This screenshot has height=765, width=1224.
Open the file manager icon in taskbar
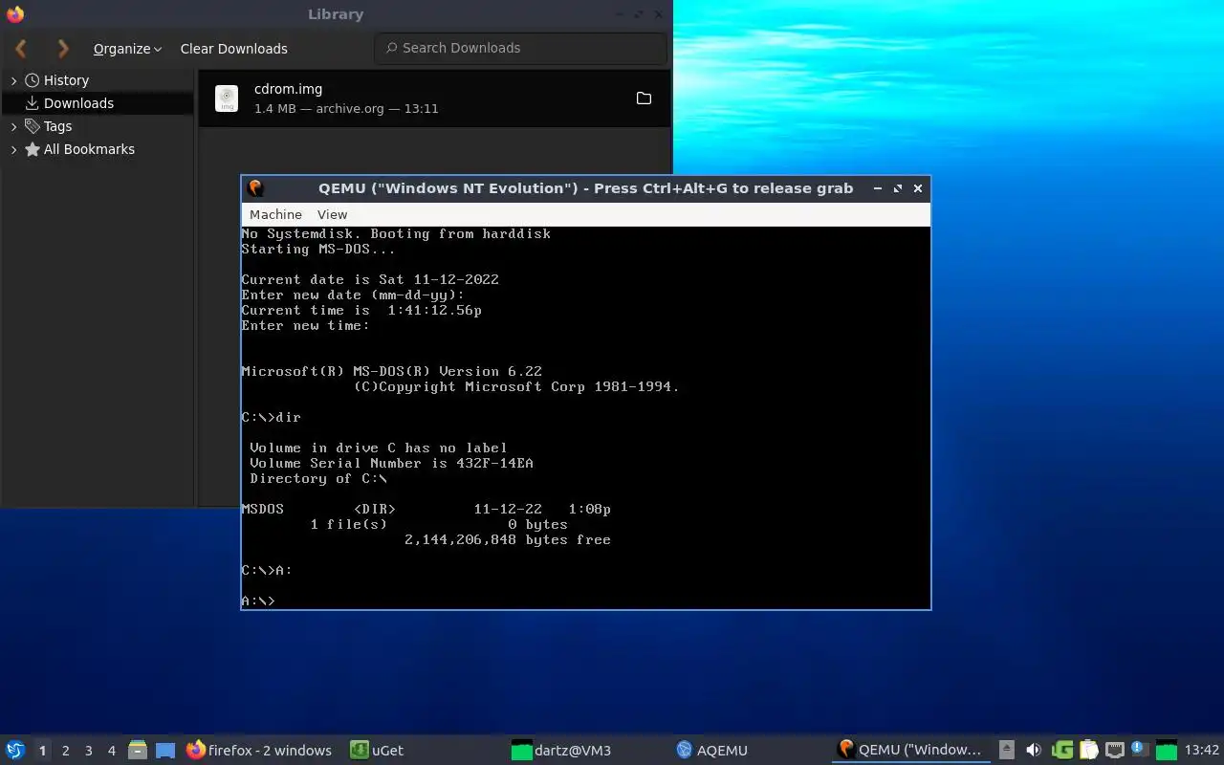coord(138,751)
